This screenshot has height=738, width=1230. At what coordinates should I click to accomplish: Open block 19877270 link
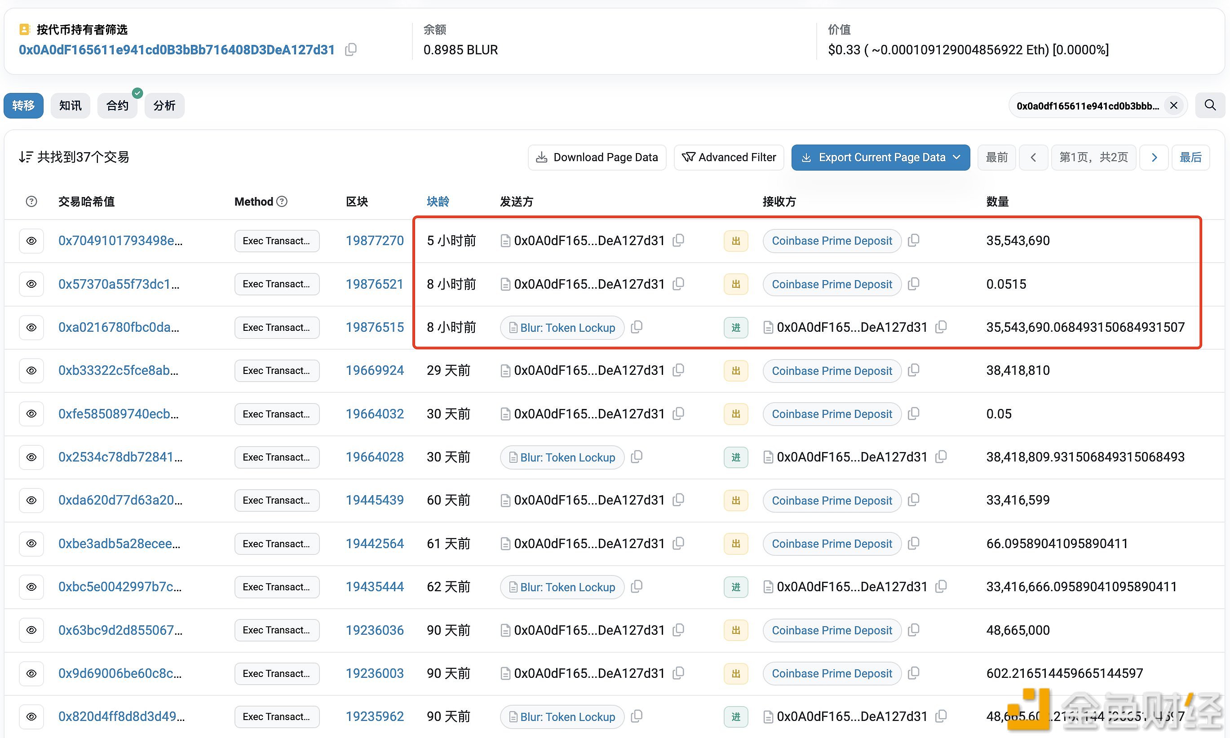click(x=374, y=241)
